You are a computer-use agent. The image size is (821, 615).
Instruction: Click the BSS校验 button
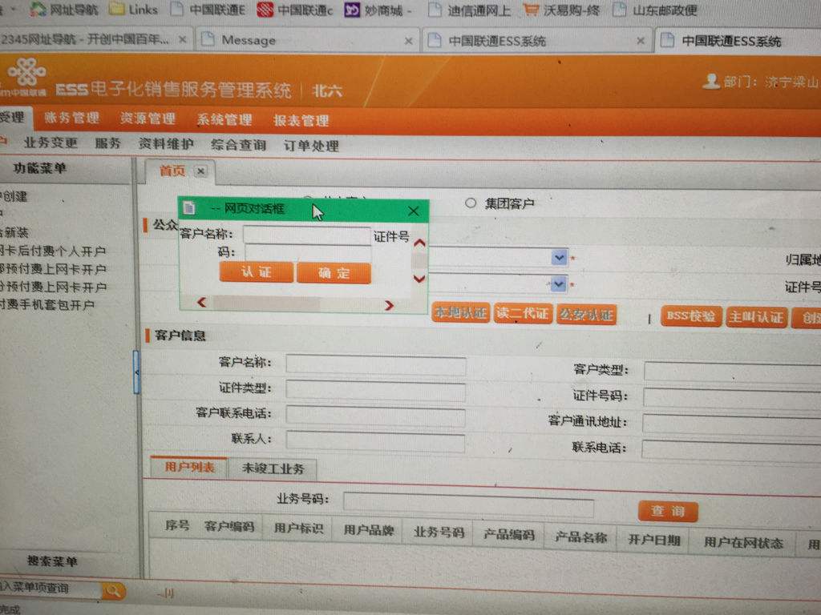click(x=691, y=317)
